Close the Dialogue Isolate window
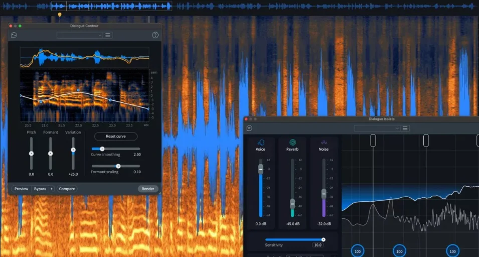Image resolution: width=479 pixels, height=257 pixels. click(246, 119)
